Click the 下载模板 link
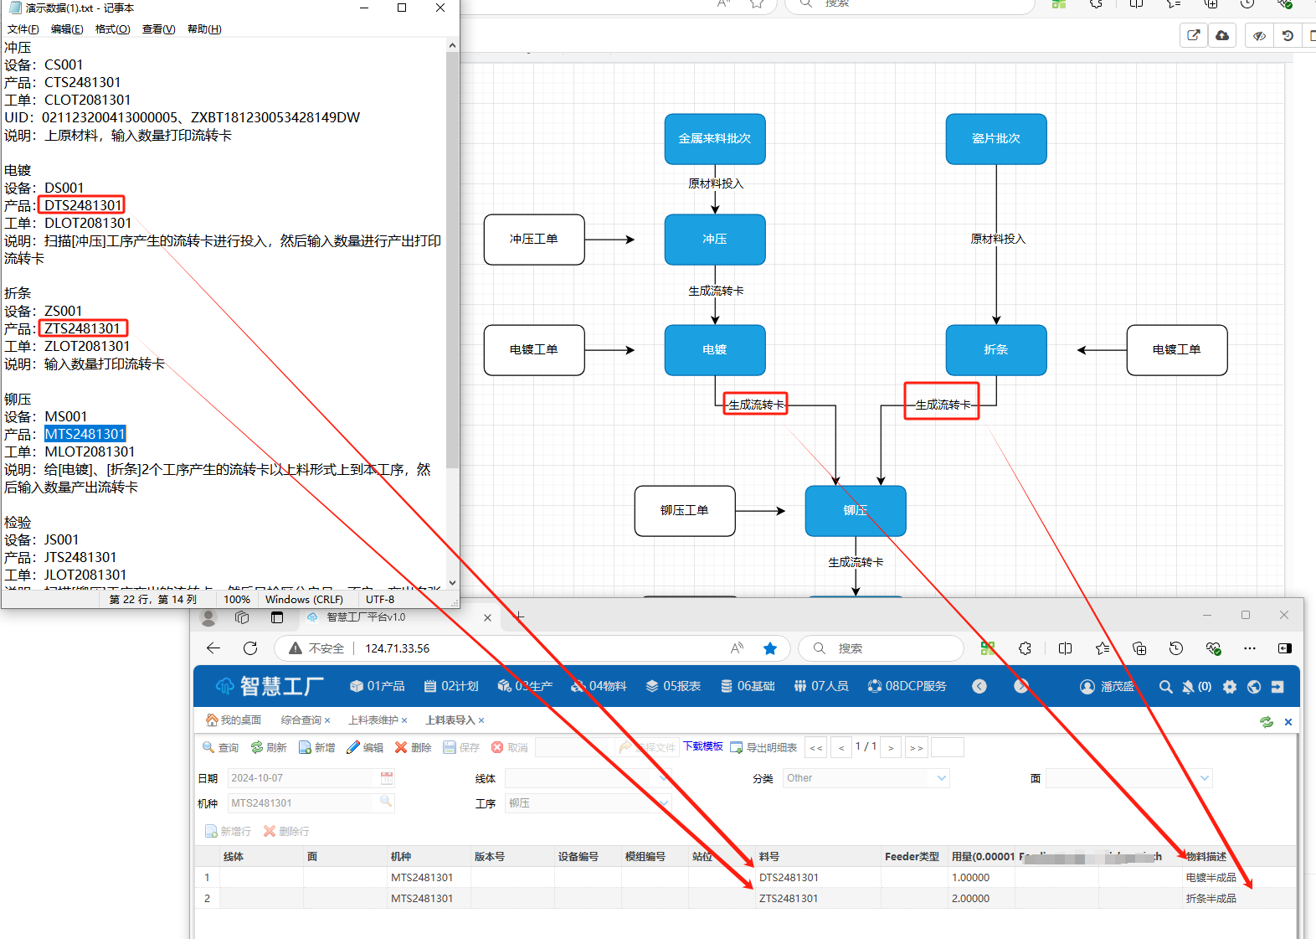 (702, 746)
